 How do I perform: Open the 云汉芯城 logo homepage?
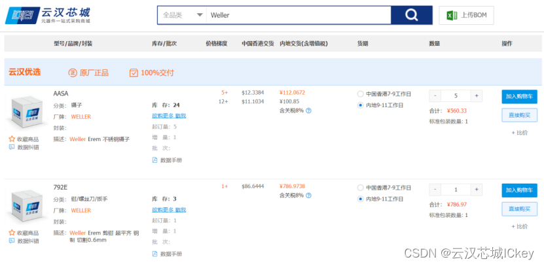pos(48,15)
